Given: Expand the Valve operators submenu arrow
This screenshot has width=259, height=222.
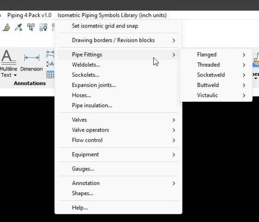Looking at the screenshot, I should [174, 130].
